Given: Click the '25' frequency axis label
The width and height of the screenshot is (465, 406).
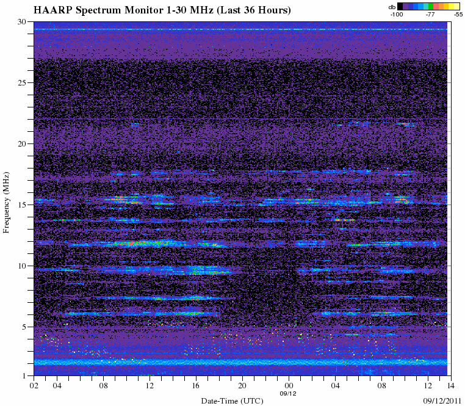Looking at the screenshot, I should coord(23,82).
